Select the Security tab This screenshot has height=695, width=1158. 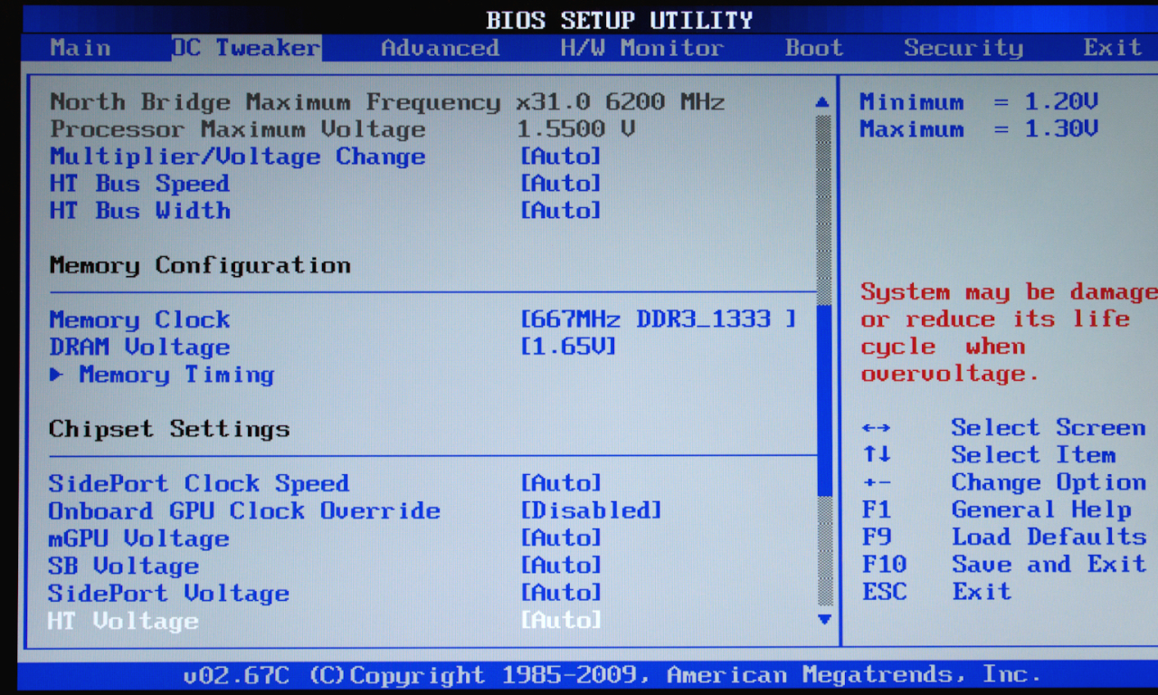point(963,48)
